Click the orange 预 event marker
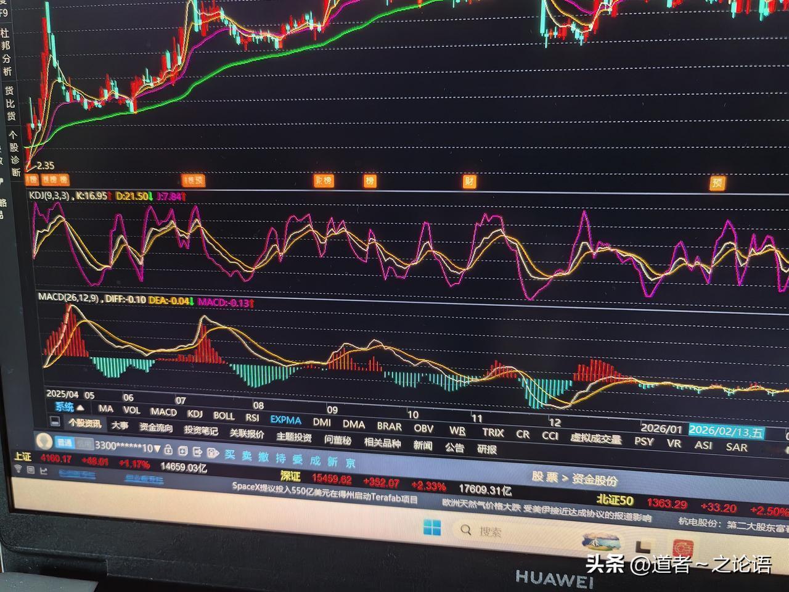Viewport: 789px width, 592px height. (x=717, y=183)
